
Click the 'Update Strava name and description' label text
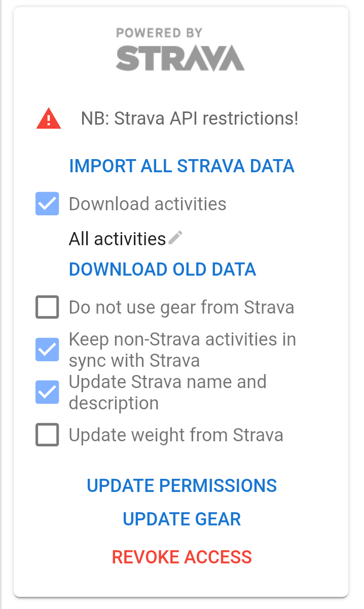click(x=167, y=392)
